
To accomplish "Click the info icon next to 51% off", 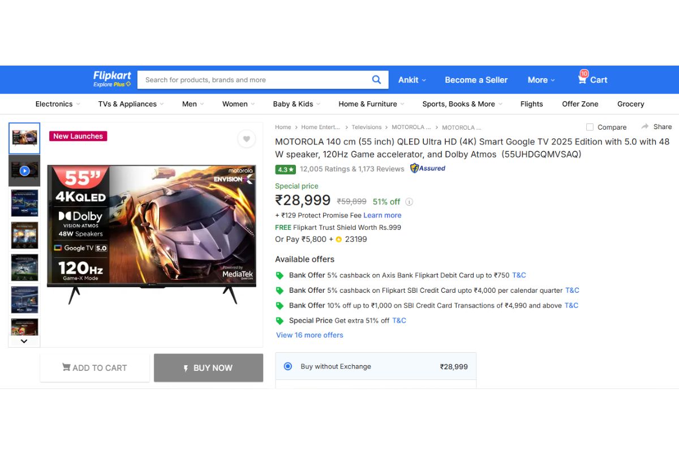I will tap(409, 202).
